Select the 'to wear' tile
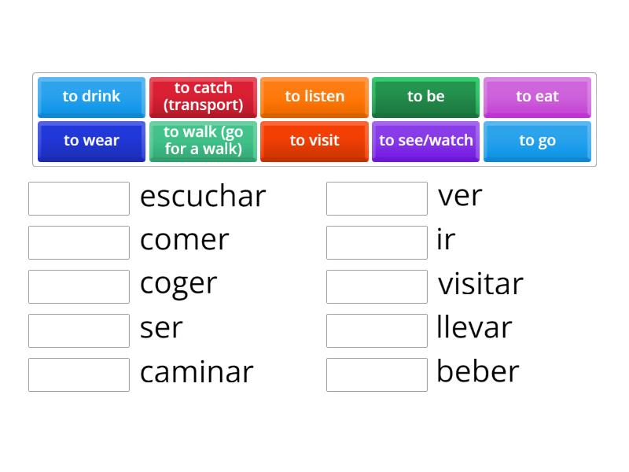629x472 pixels. pos(90,141)
